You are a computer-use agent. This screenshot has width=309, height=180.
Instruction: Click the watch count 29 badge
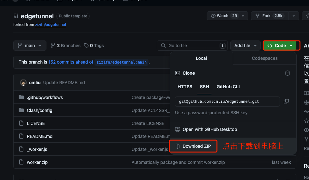234,16
